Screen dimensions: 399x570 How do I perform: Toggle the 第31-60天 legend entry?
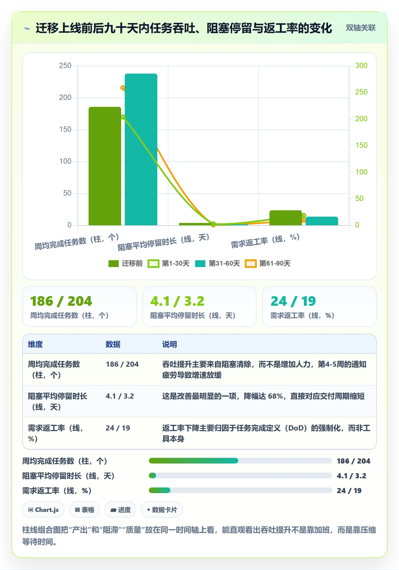(217, 263)
